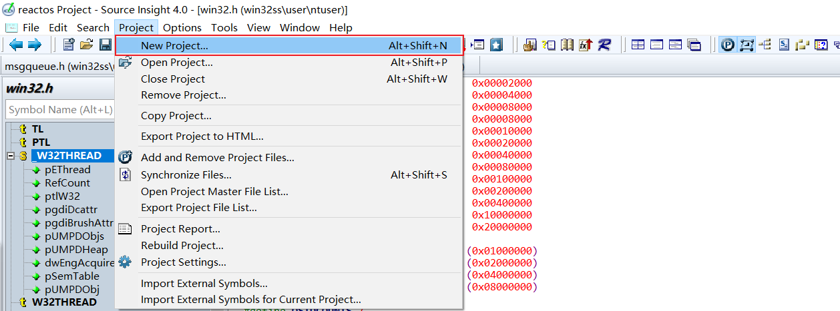The image size is (840, 311).
Task: Click the symbol window S icon
Action: (784, 45)
